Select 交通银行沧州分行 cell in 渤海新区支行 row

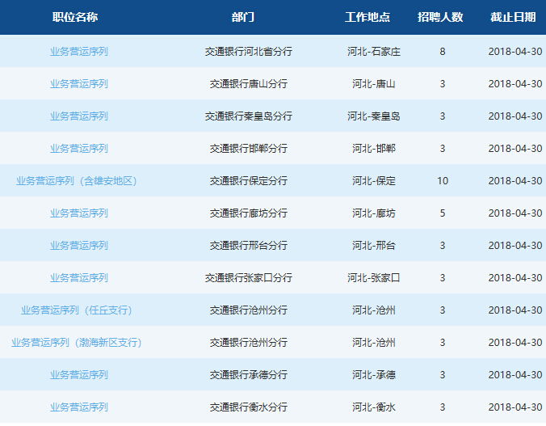248,342
